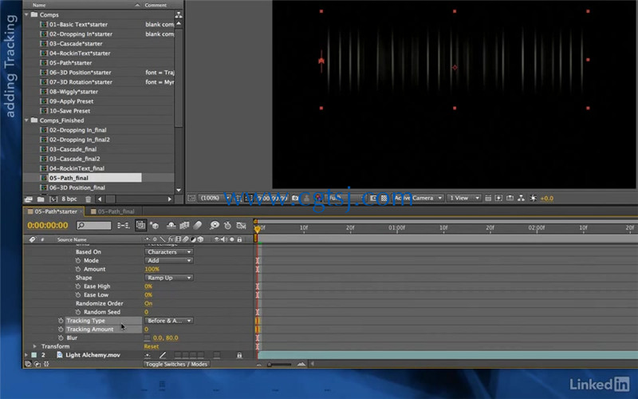Toggle pixel aspect ratio correction in the viewer
Screen dimensions: 638x399
click(488, 198)
